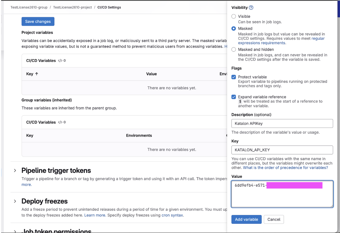Image resolution: width=340 pixels, height=233 pixels.
Task: Uncheck Protect variable
Action: 234,77
